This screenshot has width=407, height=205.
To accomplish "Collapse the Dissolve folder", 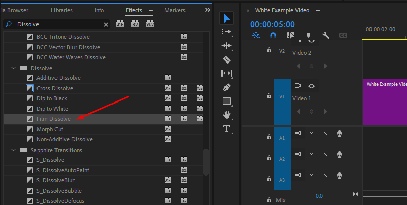I will 13,68.
